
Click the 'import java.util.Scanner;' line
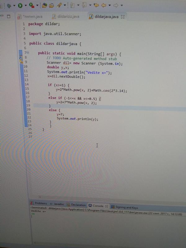55,34
